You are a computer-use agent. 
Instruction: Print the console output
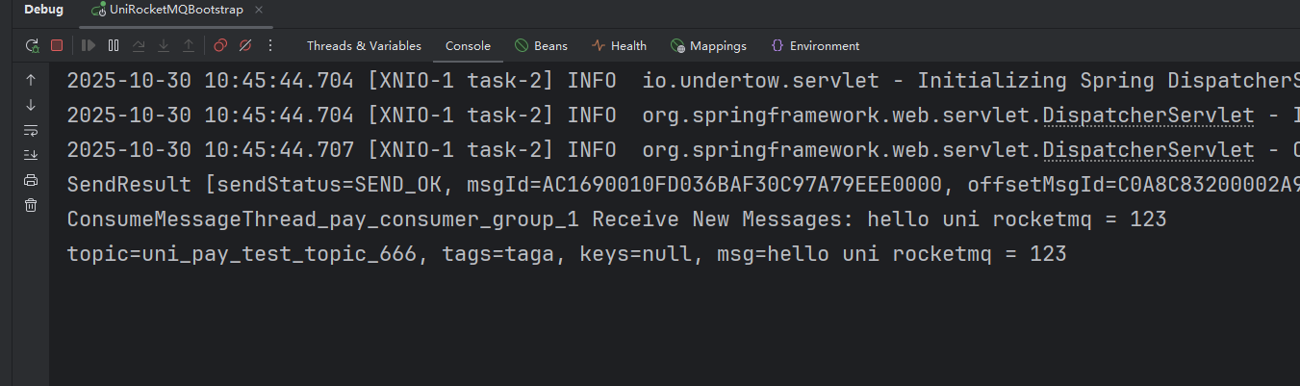(x=31, y=180)
